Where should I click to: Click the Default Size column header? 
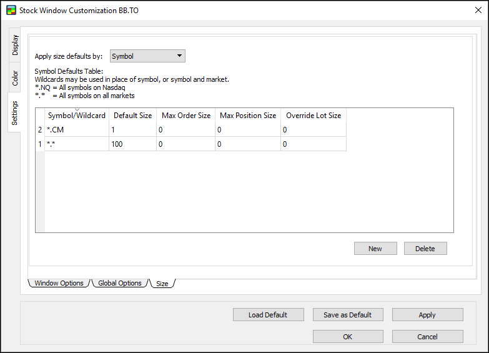coord(132,116)
